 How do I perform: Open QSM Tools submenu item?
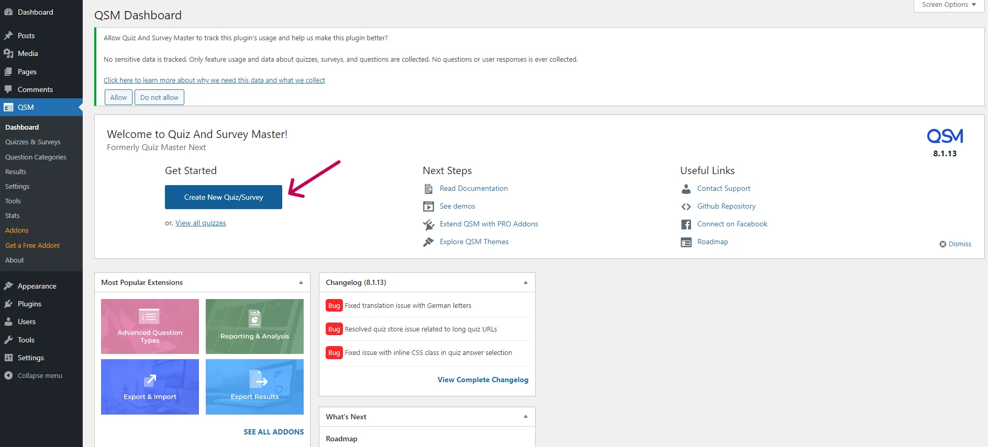[x=13, y=201]
